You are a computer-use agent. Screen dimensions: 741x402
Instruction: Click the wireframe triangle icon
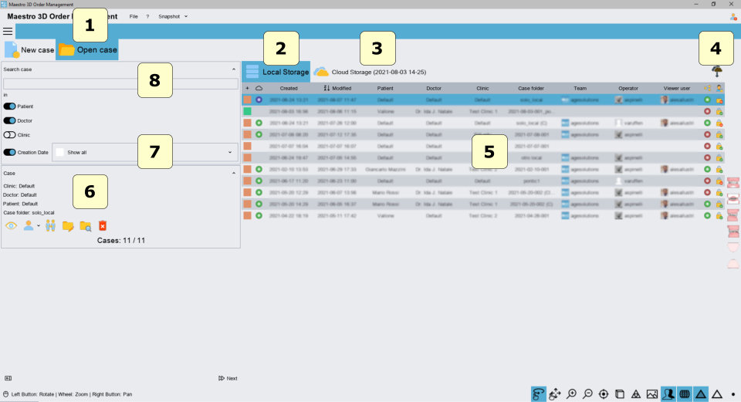tap(636, 394)
